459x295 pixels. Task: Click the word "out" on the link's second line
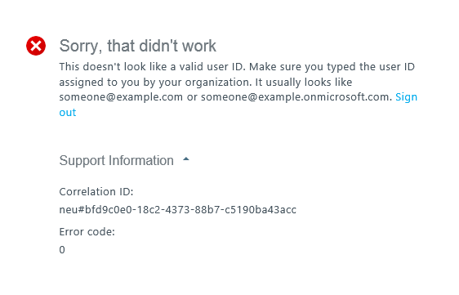[68, 113]
